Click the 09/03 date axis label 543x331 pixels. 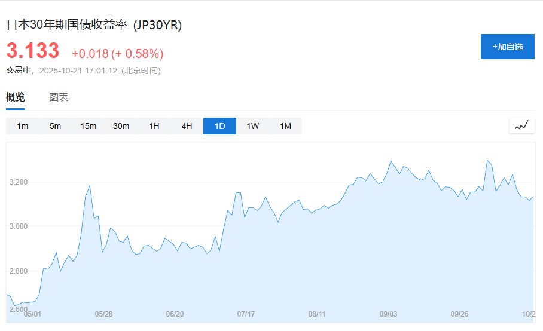[389, 314]
